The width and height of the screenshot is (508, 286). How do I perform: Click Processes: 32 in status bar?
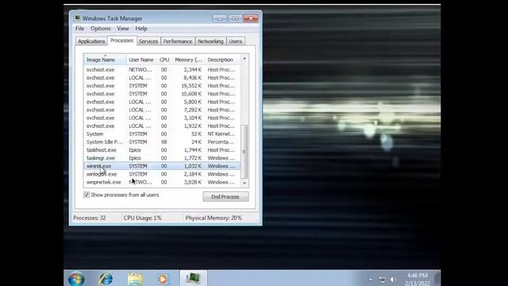point(90,218)
